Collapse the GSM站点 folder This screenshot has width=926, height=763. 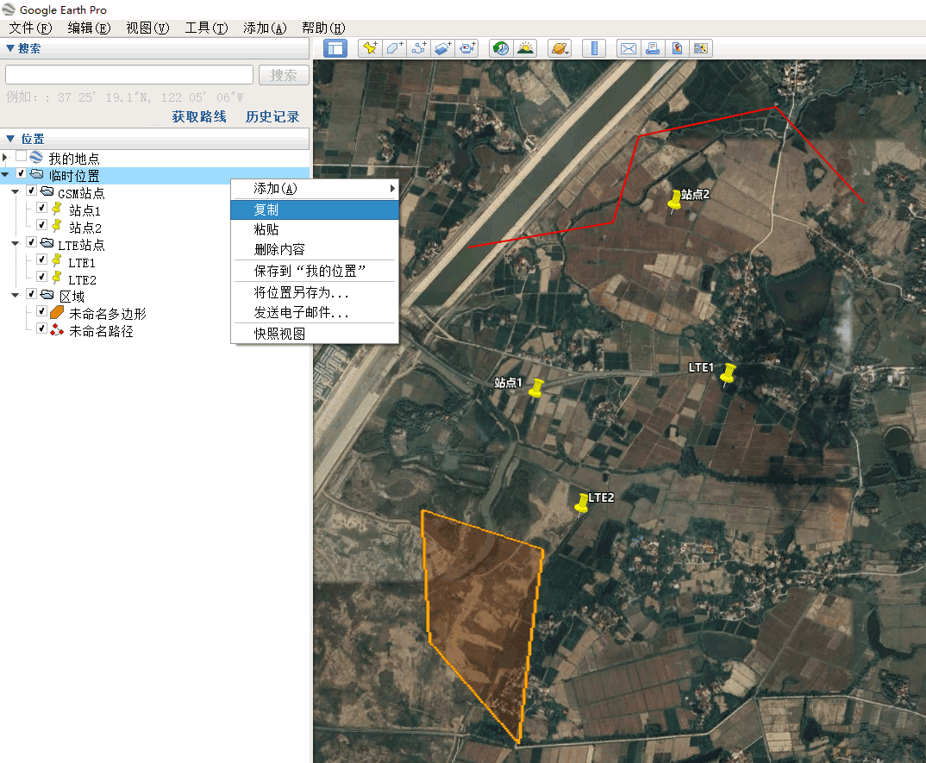(16, 192)
